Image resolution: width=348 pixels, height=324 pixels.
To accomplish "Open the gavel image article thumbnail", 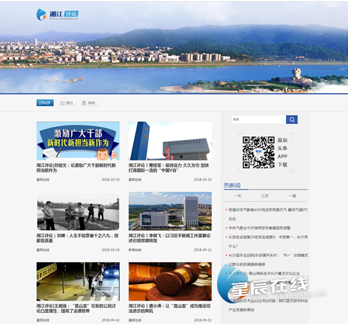I will 170,281.
